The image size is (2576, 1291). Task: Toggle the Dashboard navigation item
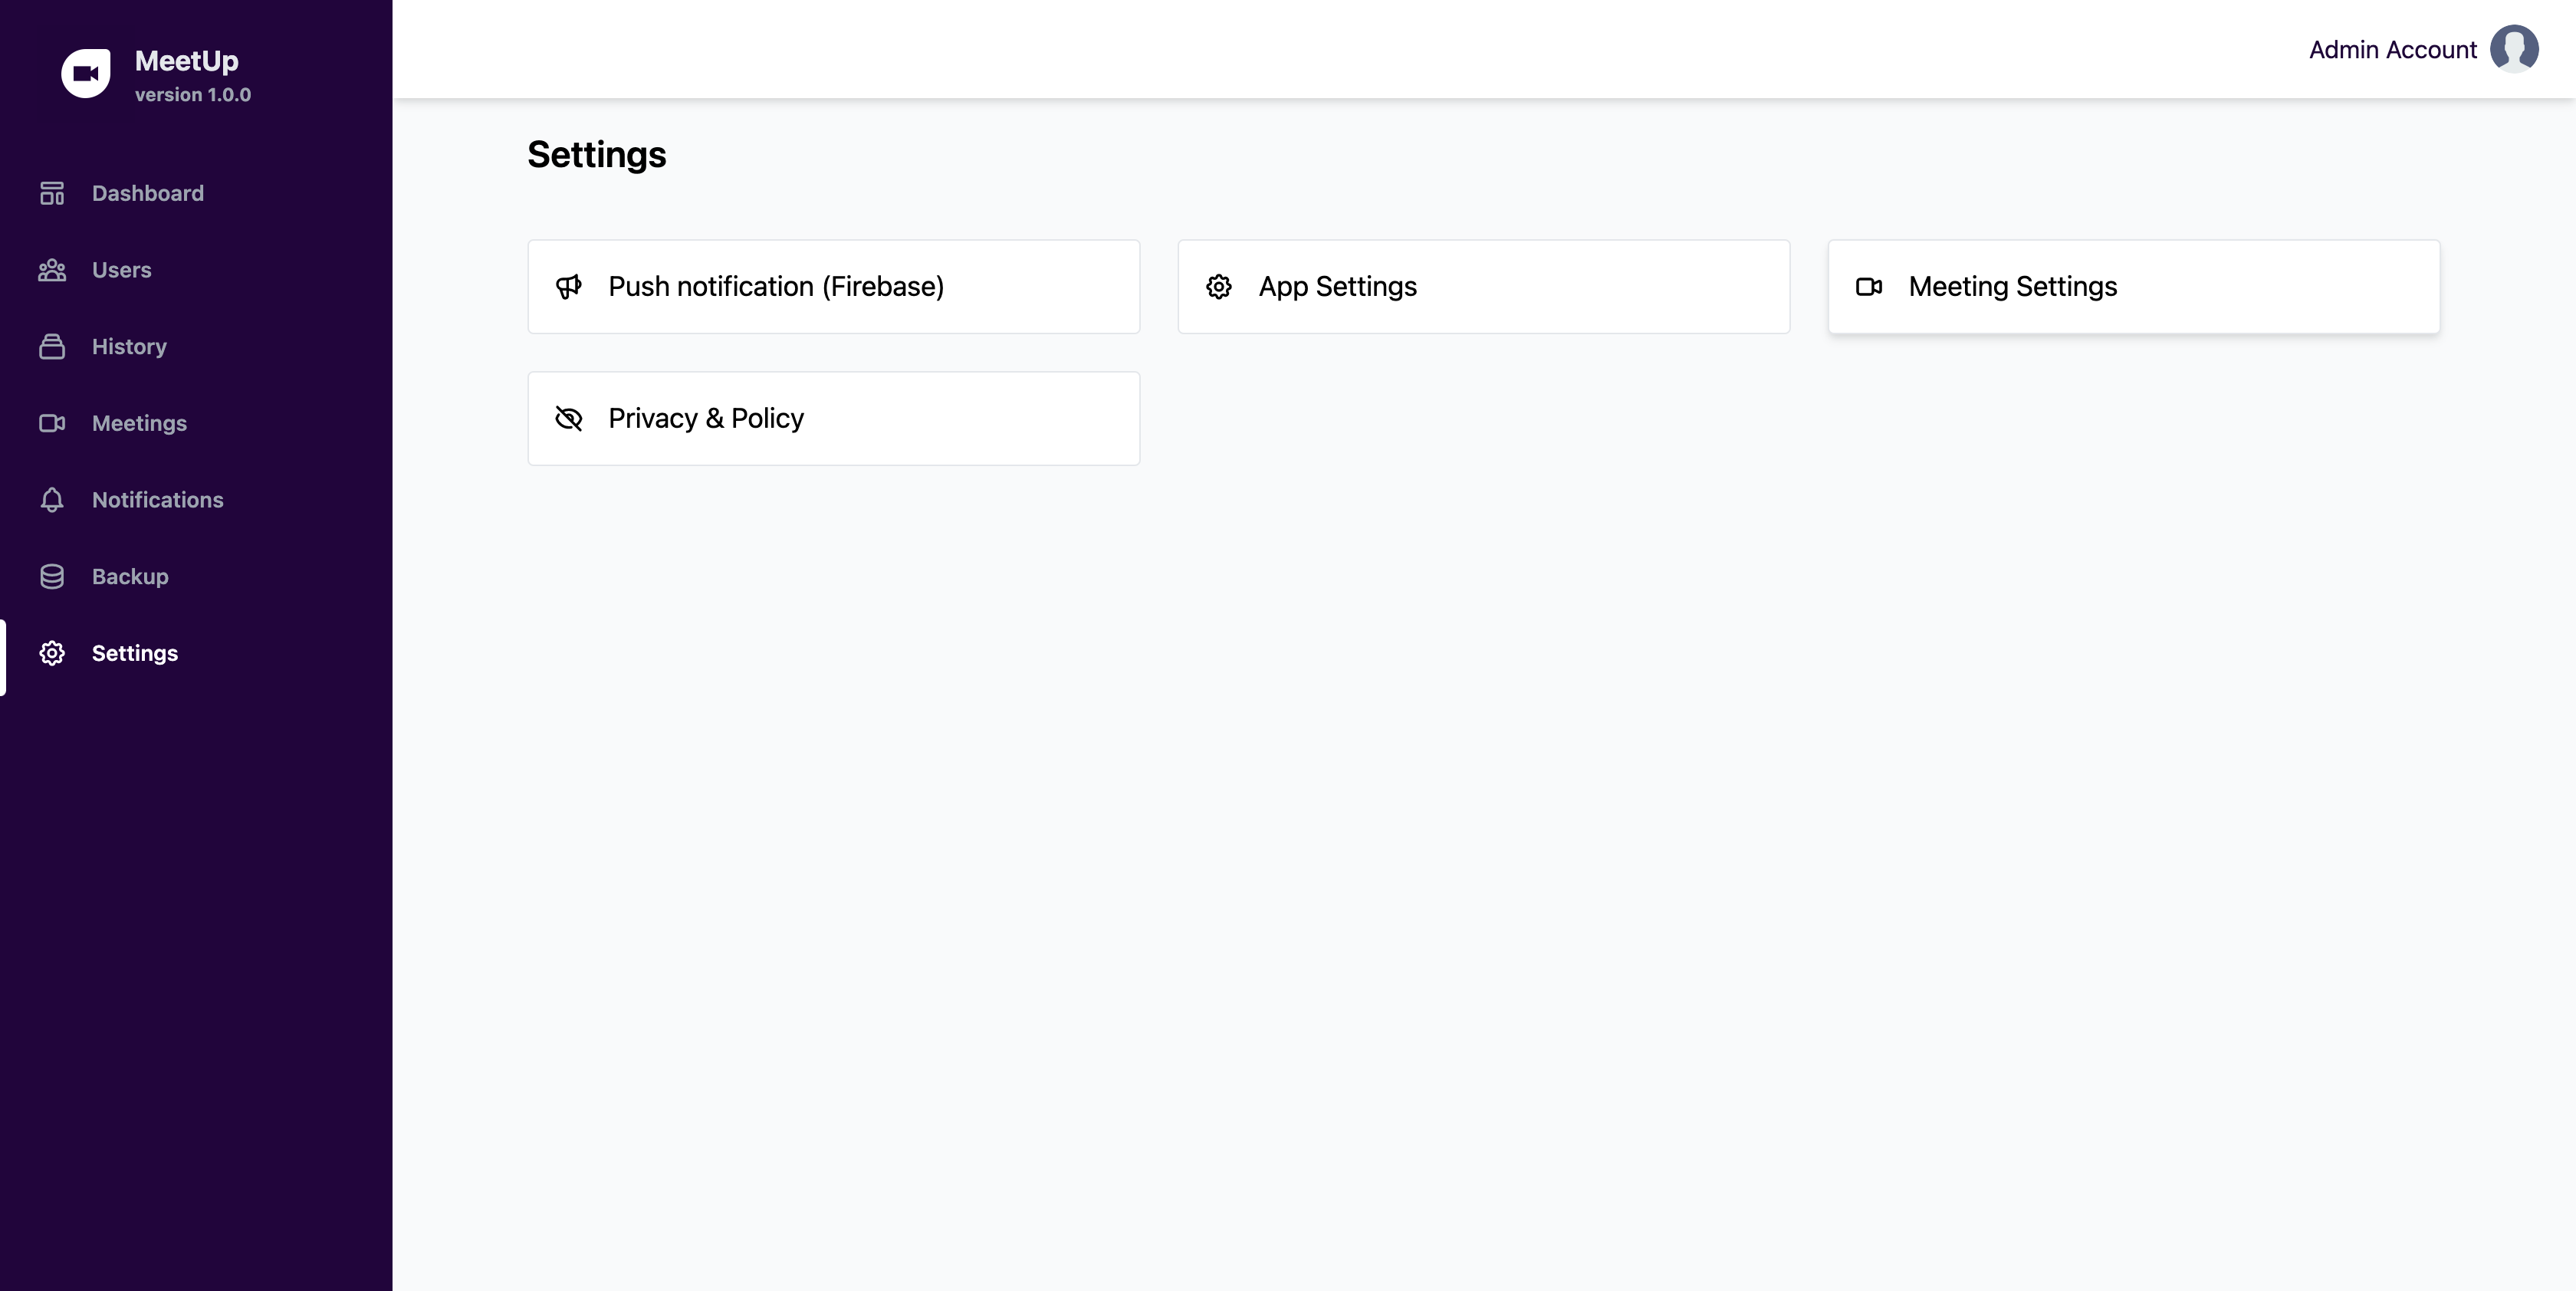[x=148, y=192]
